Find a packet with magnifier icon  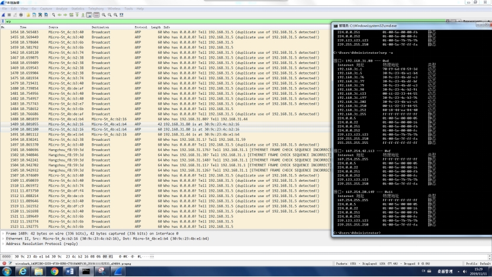pos(54,15)
